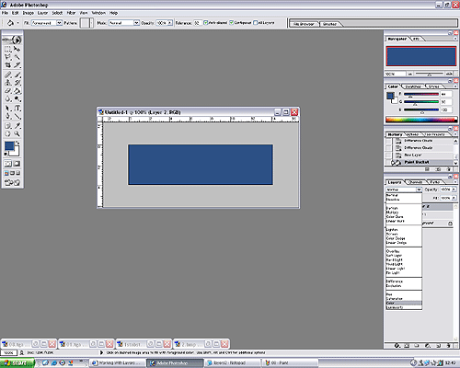Click the foreground color swatch in toolbox
The width and height of the screenshot is (460, 368).
coord(9,146)
